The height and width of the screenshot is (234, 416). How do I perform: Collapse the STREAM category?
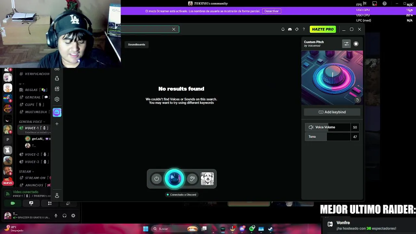[26, 172]
